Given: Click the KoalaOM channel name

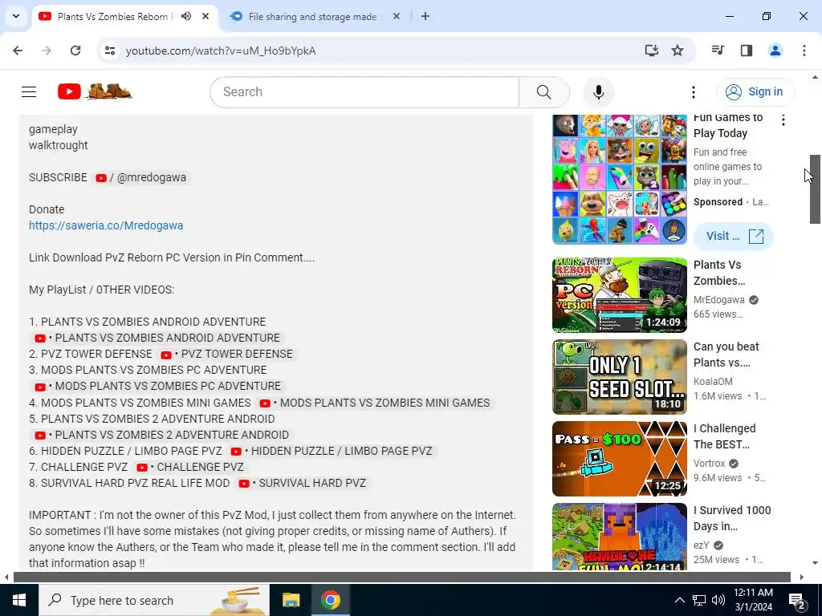Looking at the screenshot, I should [713, 382].
